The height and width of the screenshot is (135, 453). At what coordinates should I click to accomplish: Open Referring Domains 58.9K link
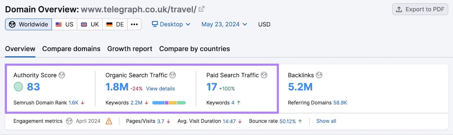340,103
